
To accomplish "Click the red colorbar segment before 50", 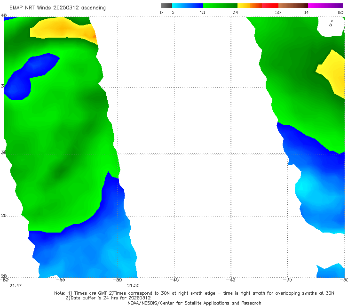I will point(270,6).
